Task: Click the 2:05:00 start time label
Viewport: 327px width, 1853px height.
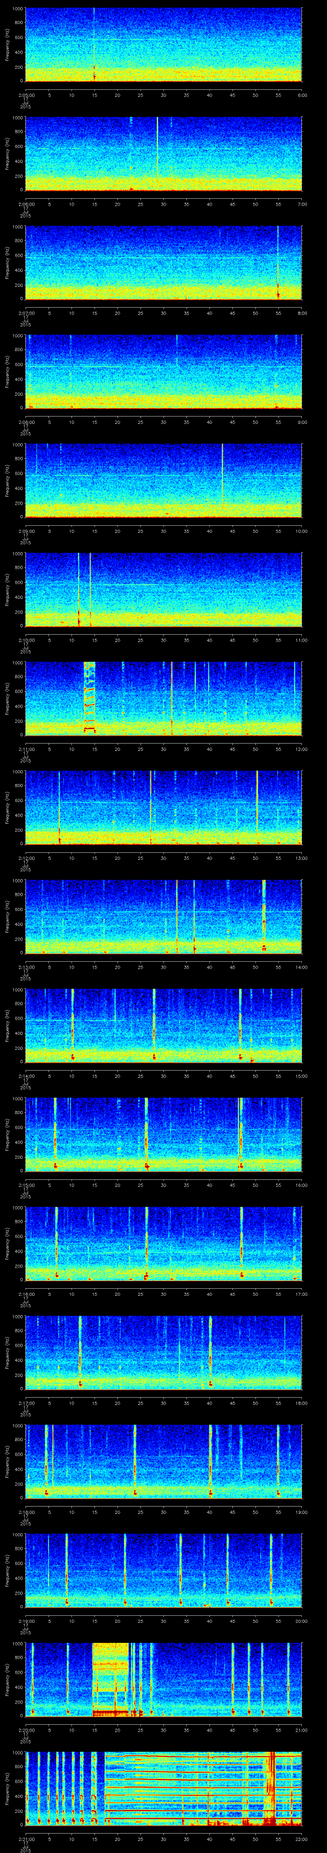Action: point(26,95)
